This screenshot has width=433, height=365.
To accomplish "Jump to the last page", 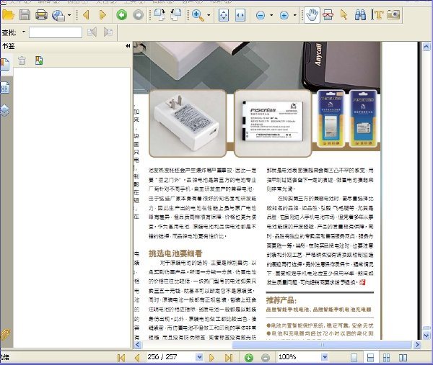I will pyautogui.click(x=228, y=358).
